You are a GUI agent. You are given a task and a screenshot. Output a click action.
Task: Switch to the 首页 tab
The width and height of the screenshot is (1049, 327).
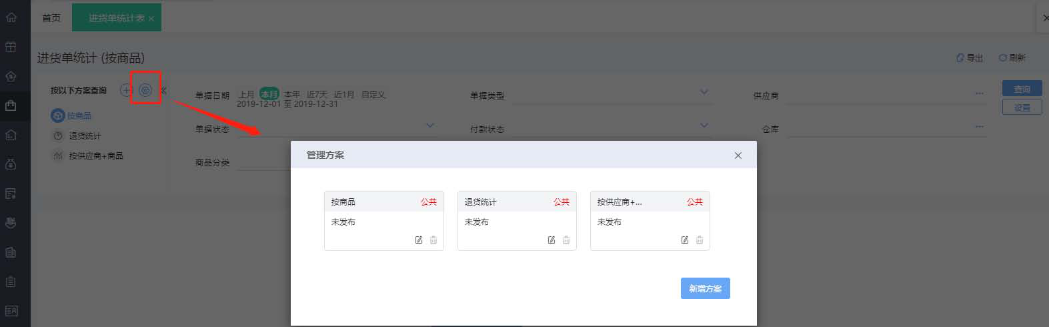[51, 18]
